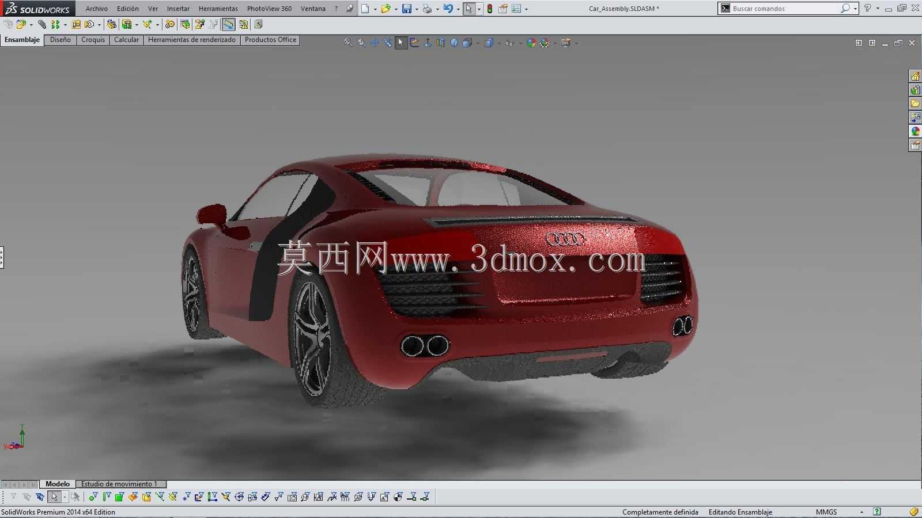Open the Edición menu
The height and width of the screenshot is (518, 922).
click(x=127, y=9)
